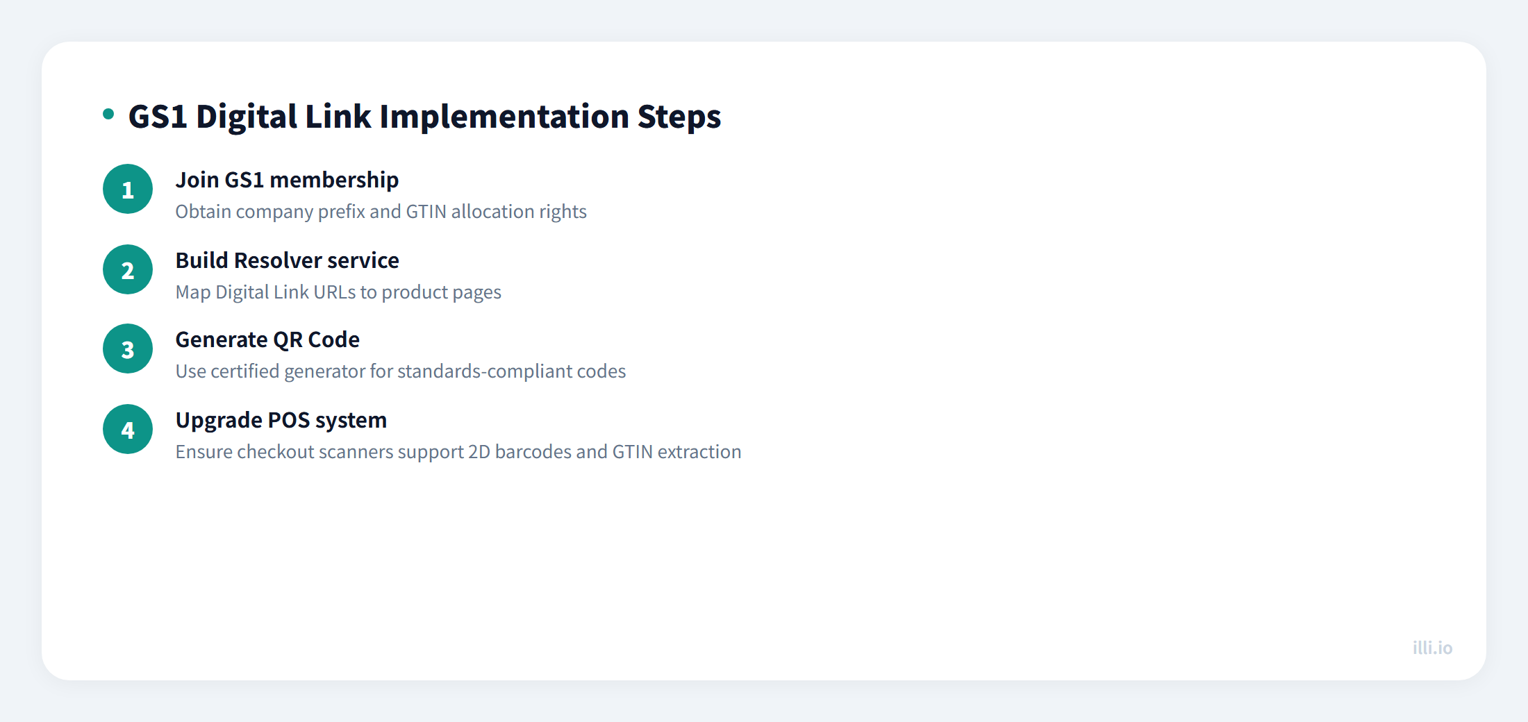Click the word membership in step one
The image size is (1528, 722).
pyautogui.click(x=334, y=180)
